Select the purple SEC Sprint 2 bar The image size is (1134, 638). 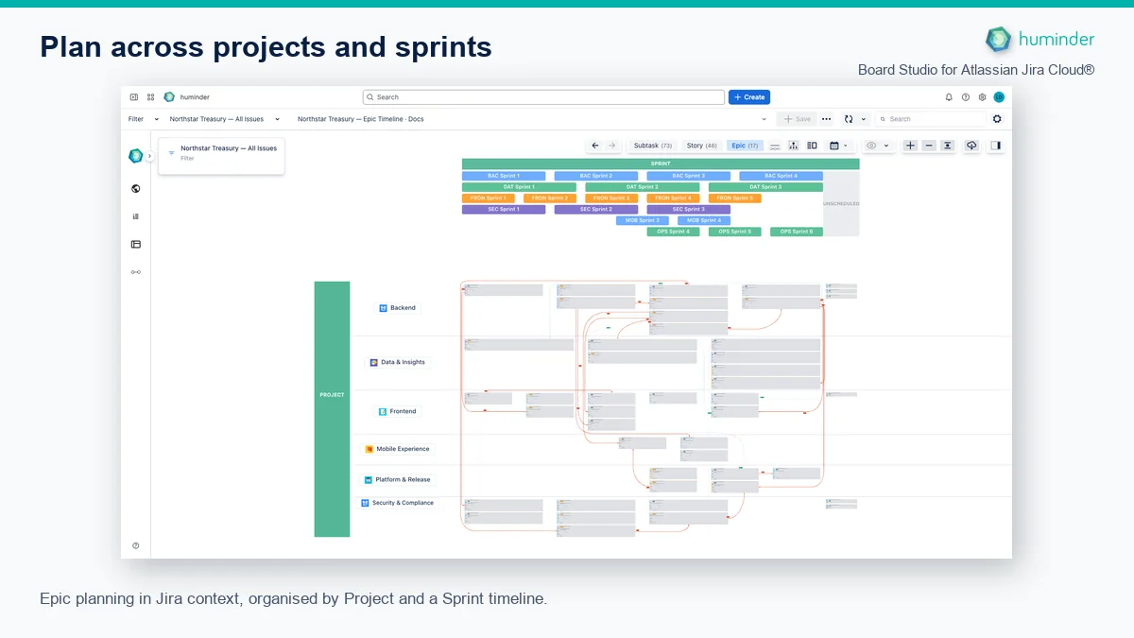[x=595, y=210]
